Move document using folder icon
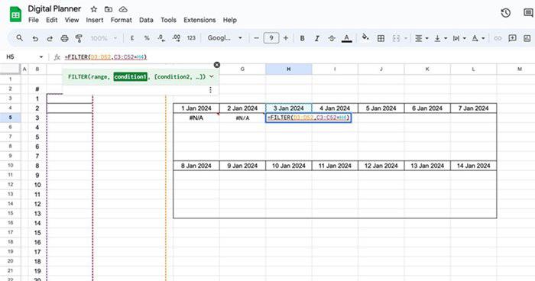This screenshot has width=535, height=281. click(x=109, y=9)
